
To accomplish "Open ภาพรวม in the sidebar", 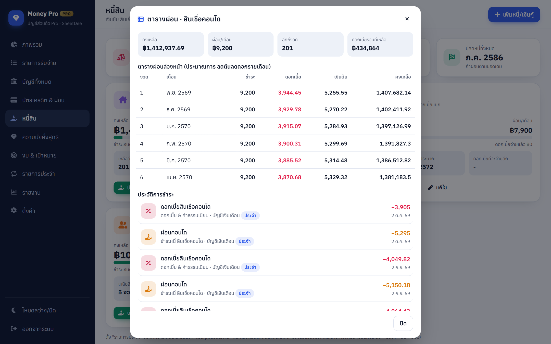I will point(47,45).
